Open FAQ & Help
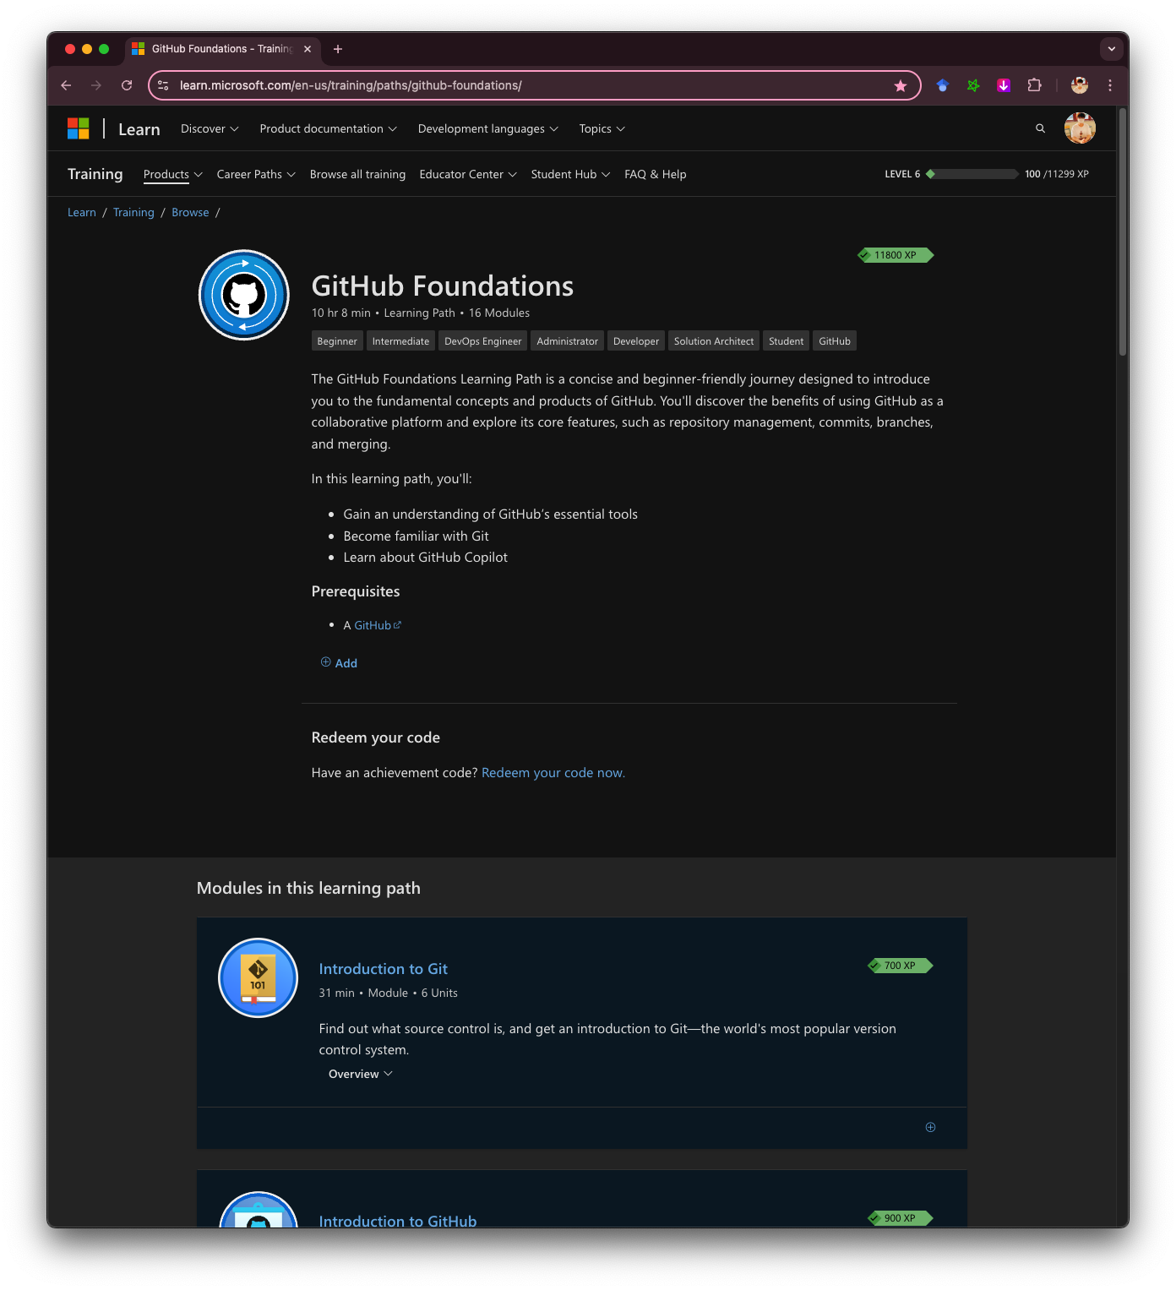The width and height of the screenshot is (1176, 1290). coord(655,174)
